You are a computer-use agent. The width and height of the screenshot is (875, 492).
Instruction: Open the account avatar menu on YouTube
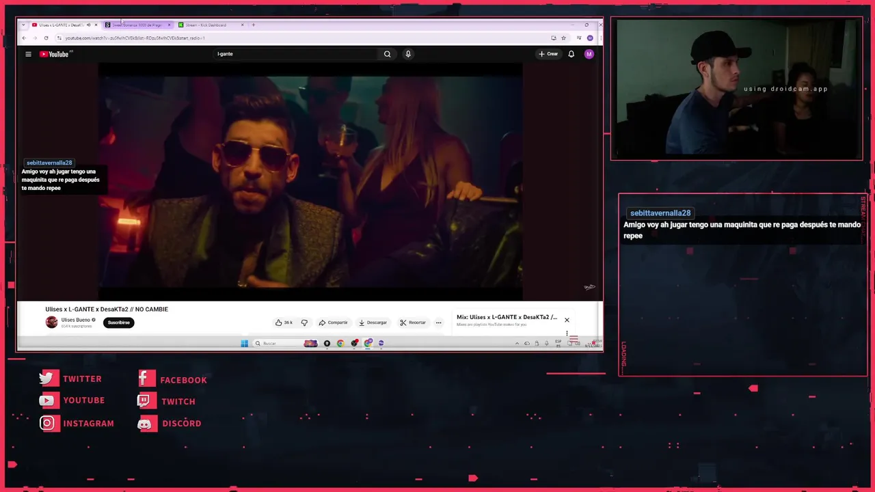point(589,54)
